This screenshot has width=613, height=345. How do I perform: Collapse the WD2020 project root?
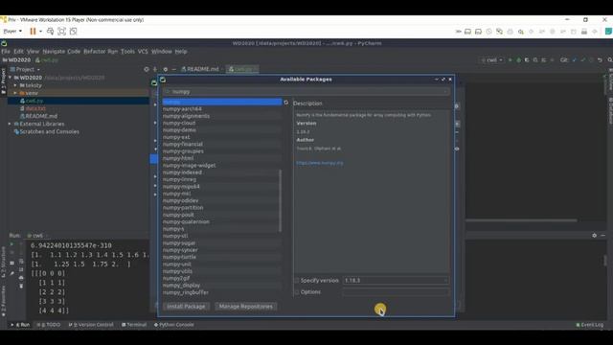point(11,78)
